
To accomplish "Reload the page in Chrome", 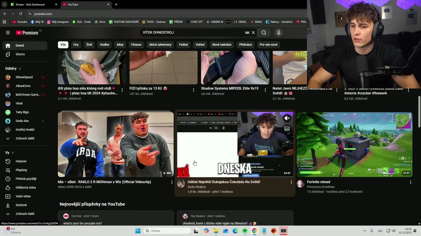I will click(x=20, y=14).
